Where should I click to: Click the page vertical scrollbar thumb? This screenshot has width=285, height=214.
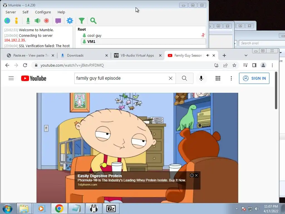click(x=276, y=90)
